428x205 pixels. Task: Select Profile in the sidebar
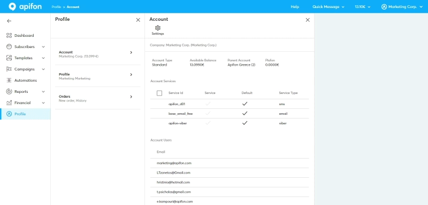click(x=25, y=114)
